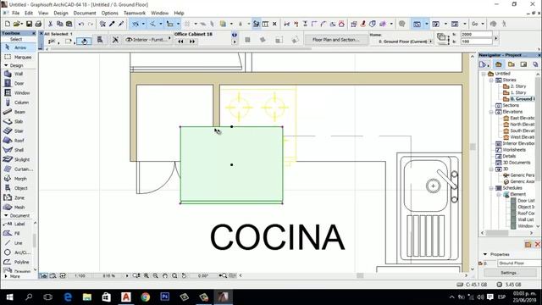Open Floor Plan and Section settings
This screenshot has height=305, width=542.
[335, 40]
